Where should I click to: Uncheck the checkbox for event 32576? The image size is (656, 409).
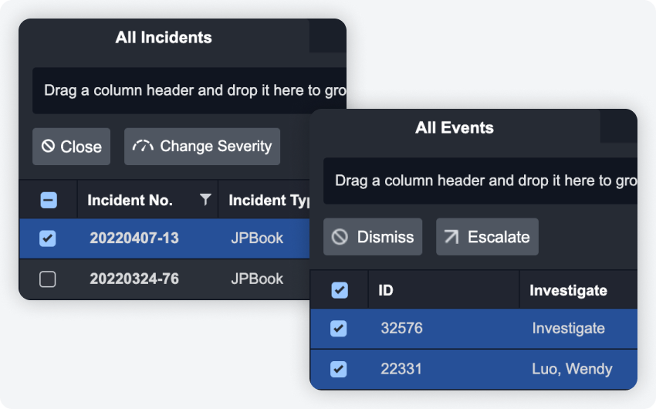pyautogui.click(x=339, y=329)
